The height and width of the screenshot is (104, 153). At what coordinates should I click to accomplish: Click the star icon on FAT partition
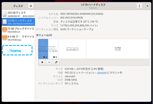tap(44, 57)
